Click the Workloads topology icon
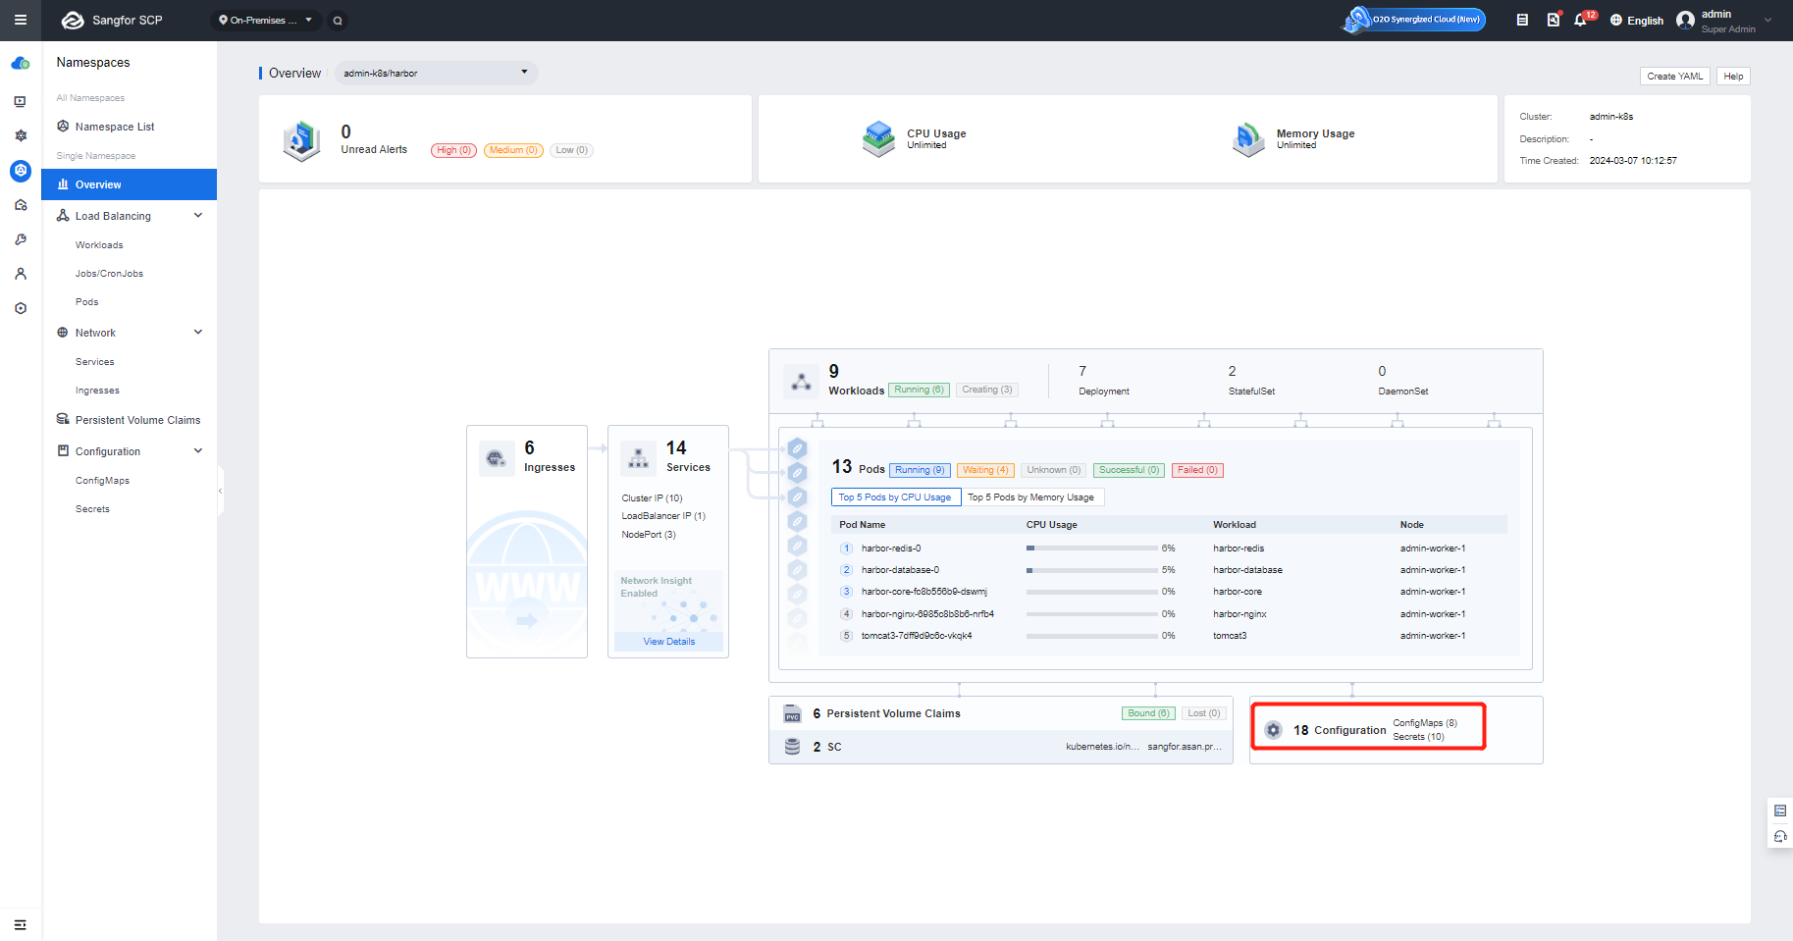Screen dimensions: 1793x941 (801, 381)
